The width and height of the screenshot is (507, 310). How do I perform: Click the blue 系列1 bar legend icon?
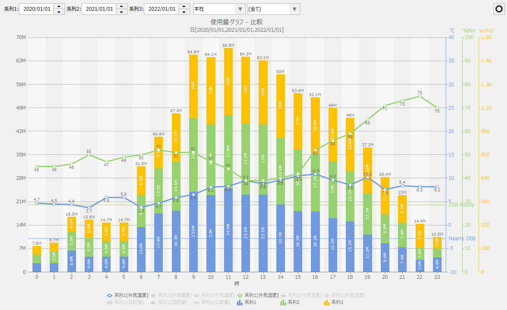click(239, 302)
